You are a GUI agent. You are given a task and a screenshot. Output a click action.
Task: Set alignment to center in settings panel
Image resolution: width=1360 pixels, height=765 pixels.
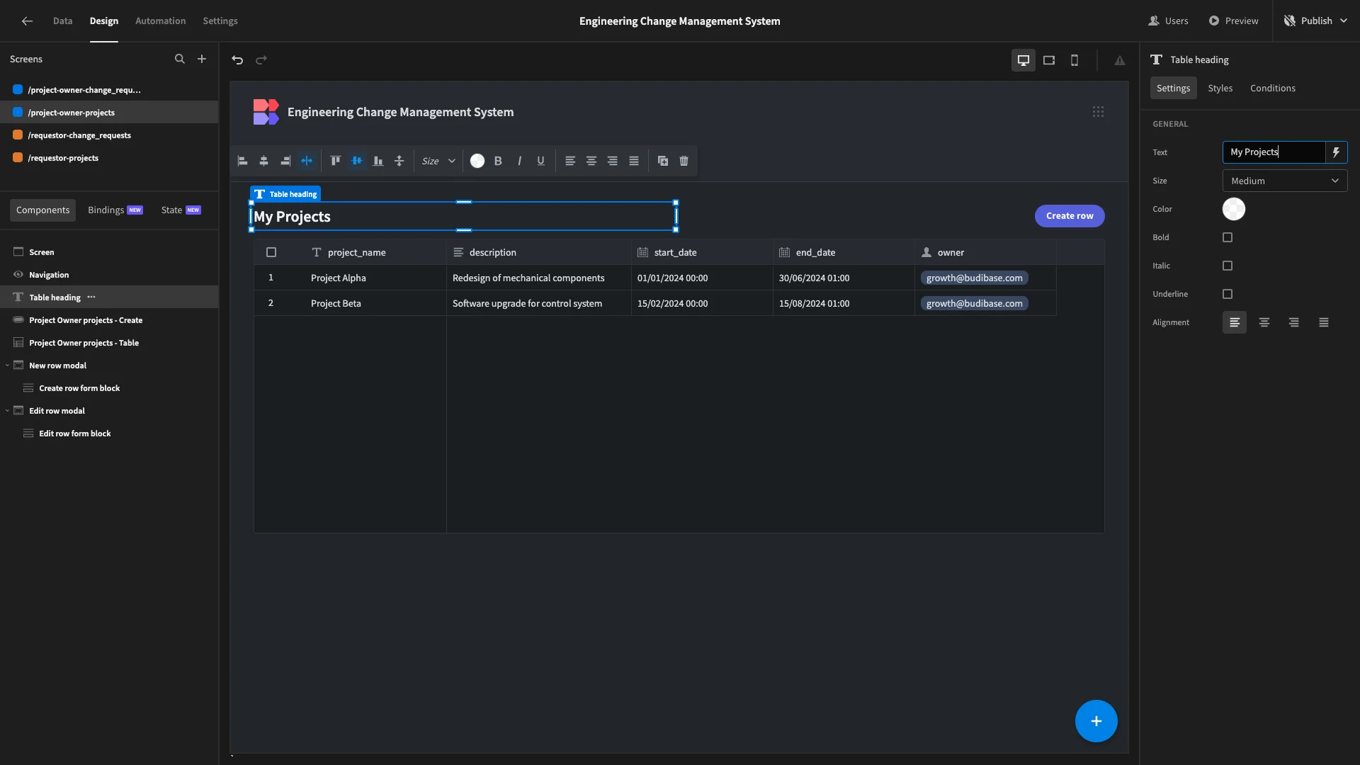tap(1264, 322)
